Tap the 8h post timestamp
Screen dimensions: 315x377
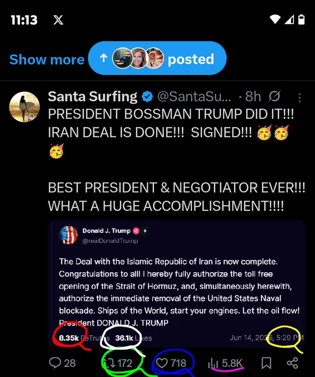coord(253,96)
